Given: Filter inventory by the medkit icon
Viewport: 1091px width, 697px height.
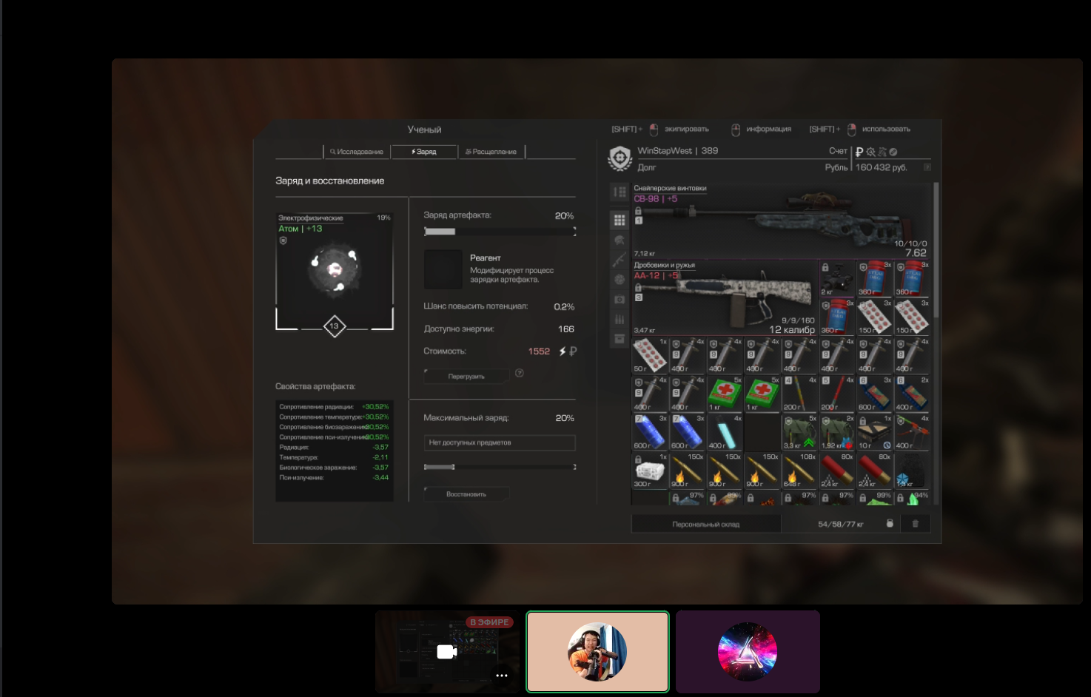Looking at the screenshot, I should [x=620, y=300].
